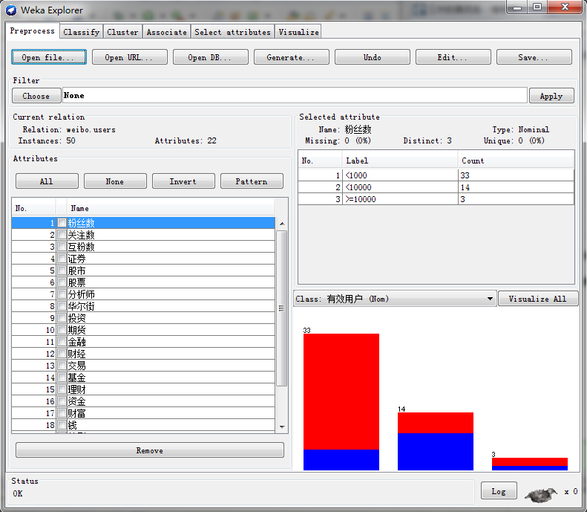Click the Generate... button
Viewport: 587px width, 512px height.
click(x=291, y=57)
